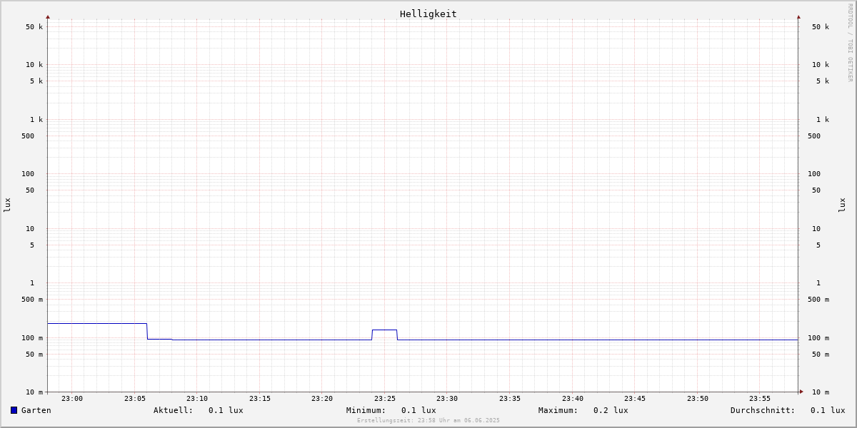Click the 0.1 lux value beside Aktuell
This screenshot has width=857, height=428.
(x=226, y=410)
